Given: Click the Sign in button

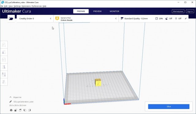Looking at the screenshot, I should [190, 11].
